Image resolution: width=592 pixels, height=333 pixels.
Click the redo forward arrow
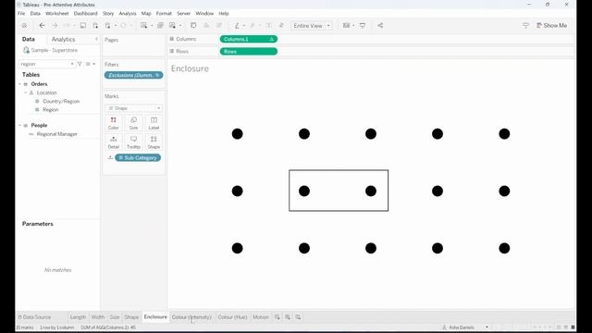coord(55,25)
